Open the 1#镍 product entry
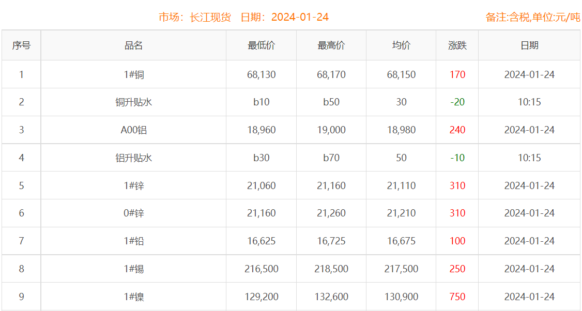This screenshot has width=582, height=311. pos(133,297)
